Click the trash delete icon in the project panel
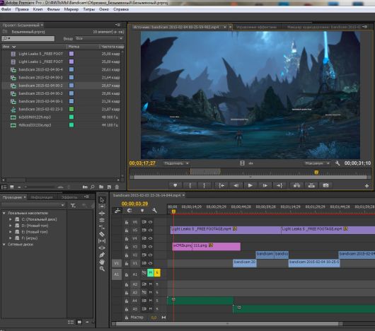The image size is (375, 331). click(x=117, y=187)
